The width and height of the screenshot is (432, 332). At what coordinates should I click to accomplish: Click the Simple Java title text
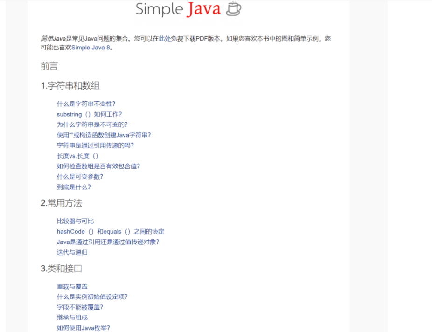click(178, 9)
